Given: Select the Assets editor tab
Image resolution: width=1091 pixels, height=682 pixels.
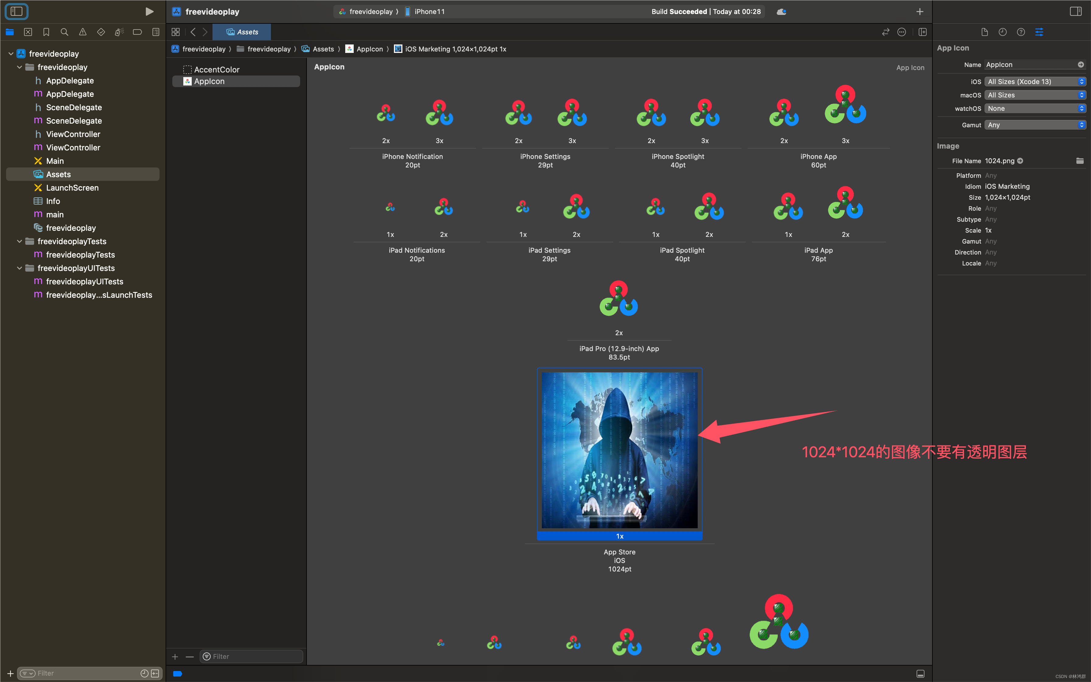Looking at the screenshot, I should [242, 32].
